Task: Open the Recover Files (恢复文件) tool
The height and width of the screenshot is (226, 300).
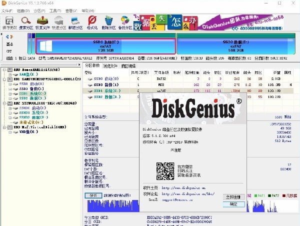Action: pos(42,23)
